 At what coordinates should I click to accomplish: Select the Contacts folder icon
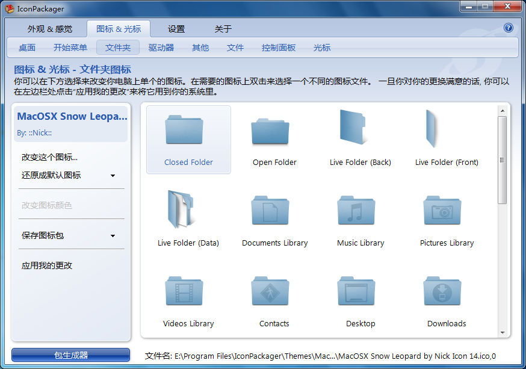(x=270, y=291)
